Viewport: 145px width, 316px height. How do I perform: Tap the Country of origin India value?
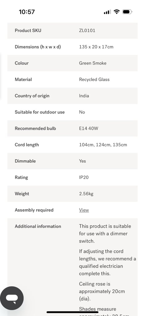pos(84,96)
